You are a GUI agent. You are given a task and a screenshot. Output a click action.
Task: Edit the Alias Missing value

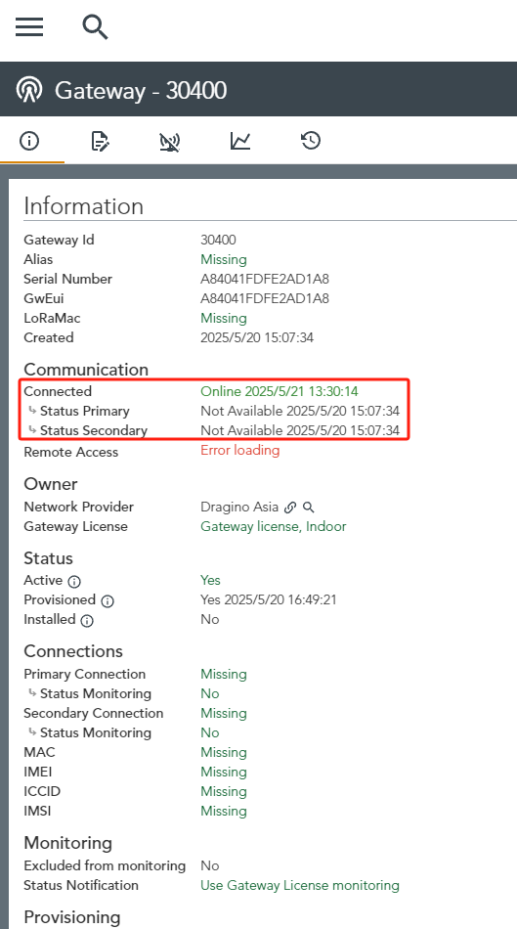[x=224, y=259]
